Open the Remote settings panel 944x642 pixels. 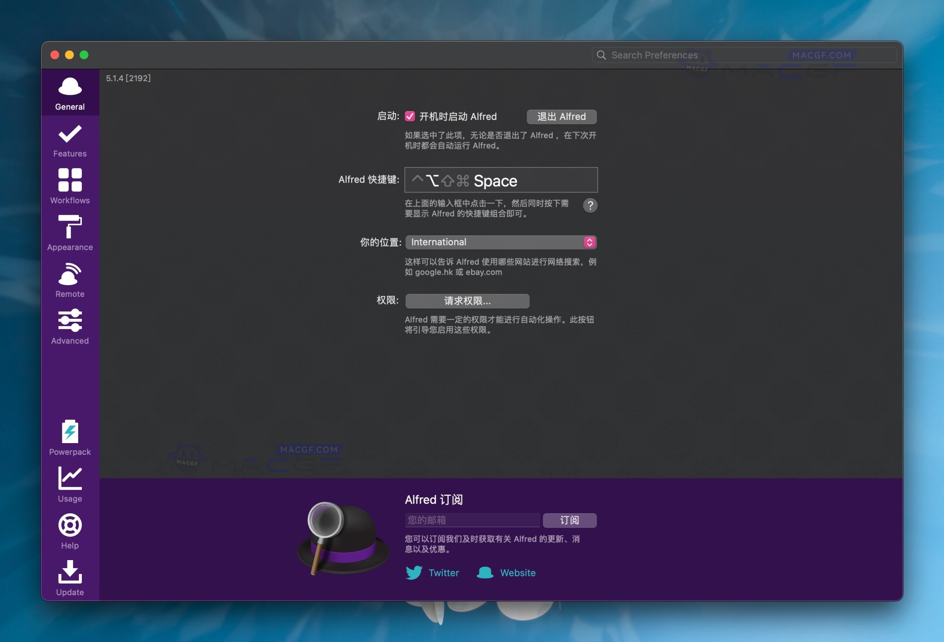click(x=69, y=280)
